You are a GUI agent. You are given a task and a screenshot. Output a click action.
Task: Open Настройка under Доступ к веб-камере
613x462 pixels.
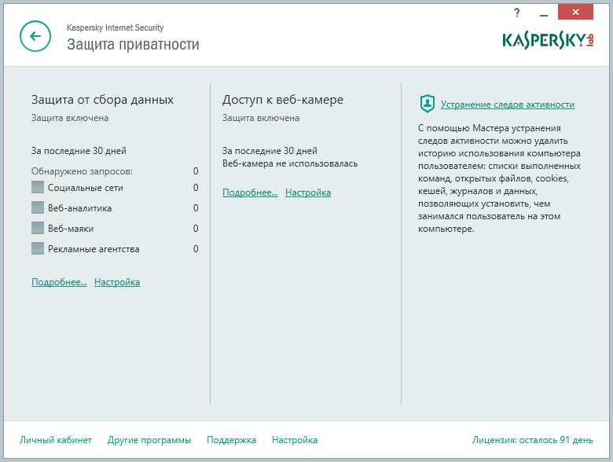pyautogui.click(x=308, y=192)
